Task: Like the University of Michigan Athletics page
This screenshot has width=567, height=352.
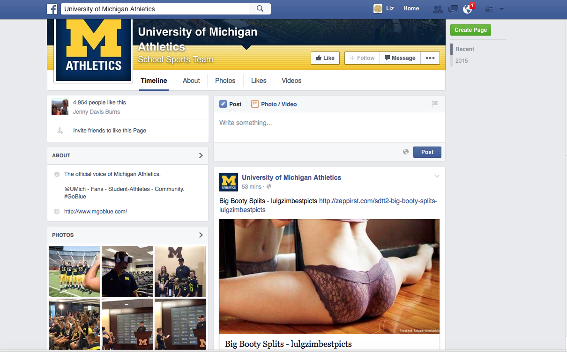Action: click(325, 58)
